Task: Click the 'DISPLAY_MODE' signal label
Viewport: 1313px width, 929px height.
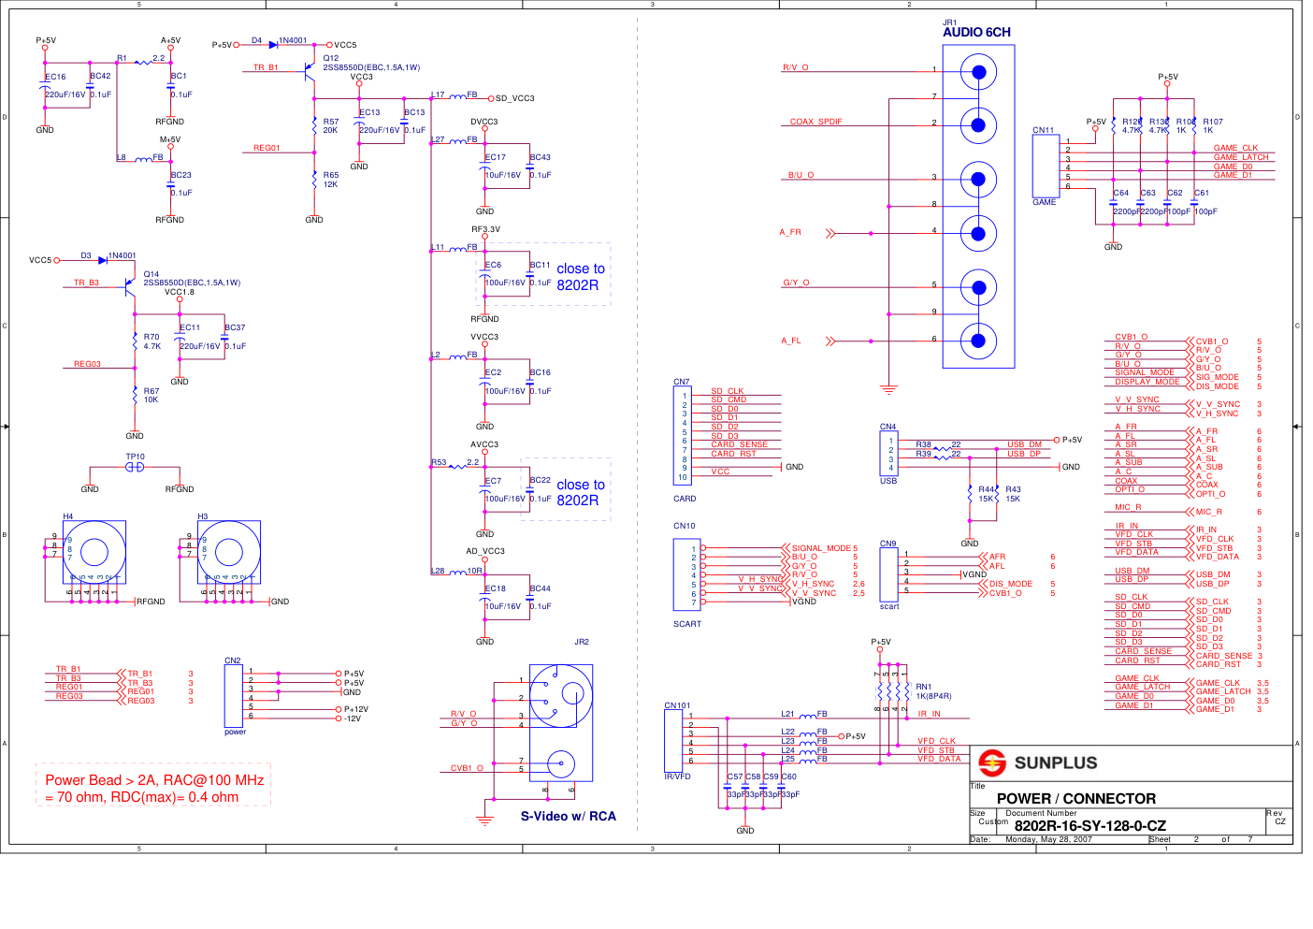Action: [1147, 382]
